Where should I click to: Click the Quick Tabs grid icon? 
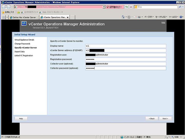4,17
